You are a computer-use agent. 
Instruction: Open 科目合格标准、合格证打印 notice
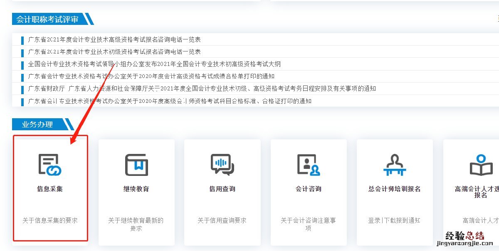point(170,101)
